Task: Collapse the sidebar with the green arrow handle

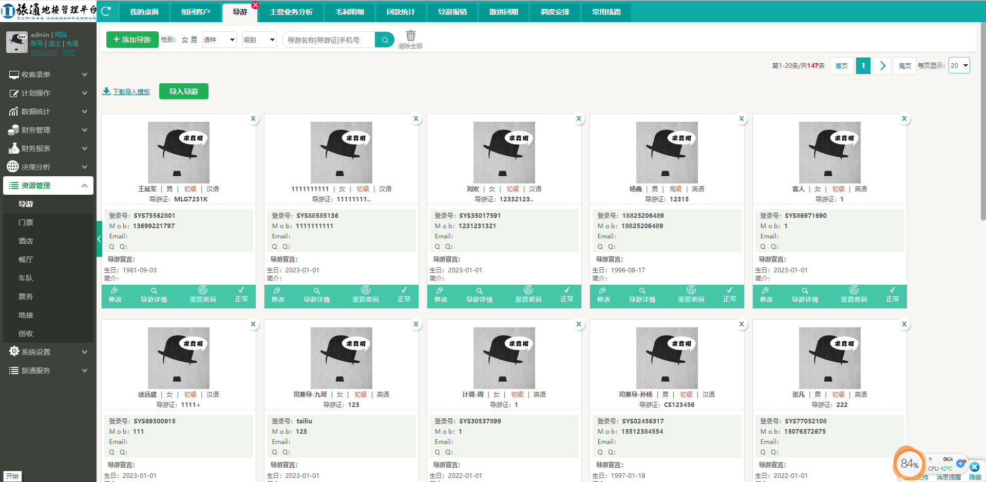Action: pyautogui.click(x=99, y=239)
